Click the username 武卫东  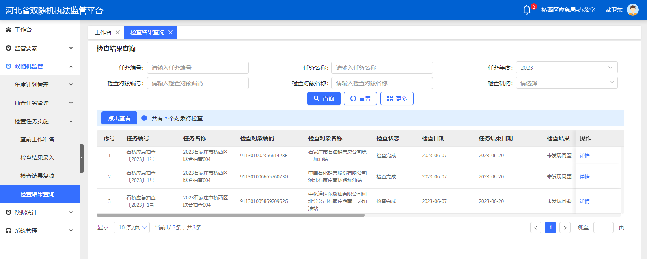pos(614,10)
